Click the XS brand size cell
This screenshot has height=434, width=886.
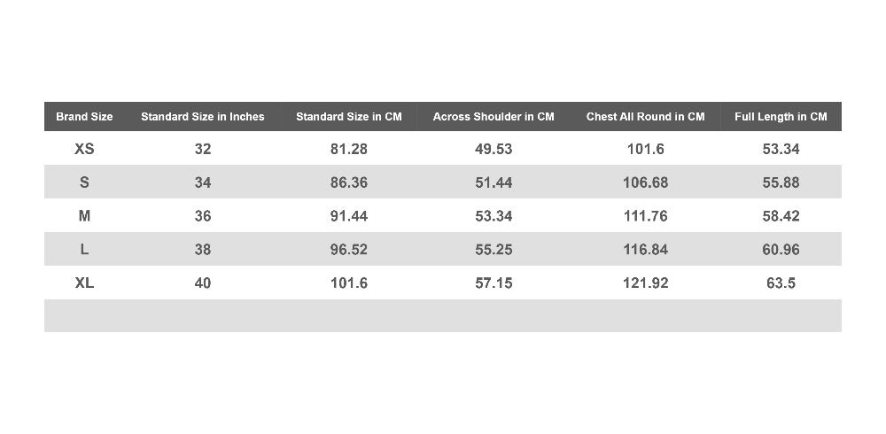point(84,149)
